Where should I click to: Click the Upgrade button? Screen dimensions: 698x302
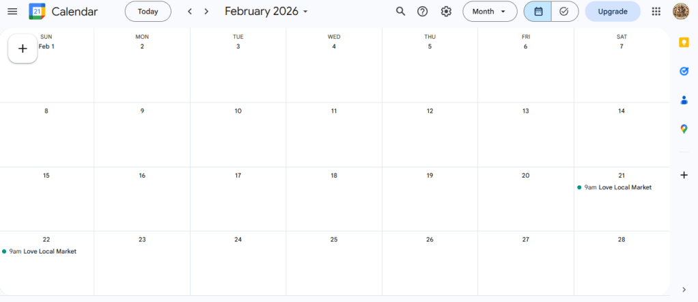pos(613,12)
